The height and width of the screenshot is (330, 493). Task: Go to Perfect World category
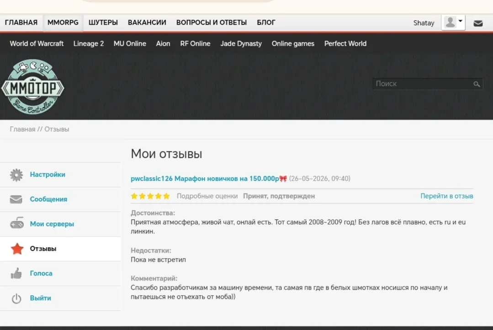click(x=345, y=44)
